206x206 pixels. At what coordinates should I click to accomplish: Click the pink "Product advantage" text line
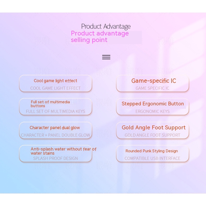click(100, 33)
